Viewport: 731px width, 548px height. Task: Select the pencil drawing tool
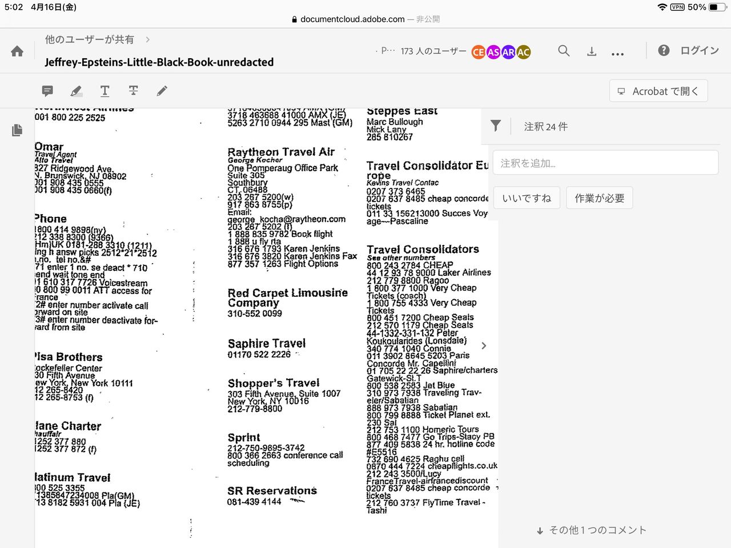tap(162, 91)
